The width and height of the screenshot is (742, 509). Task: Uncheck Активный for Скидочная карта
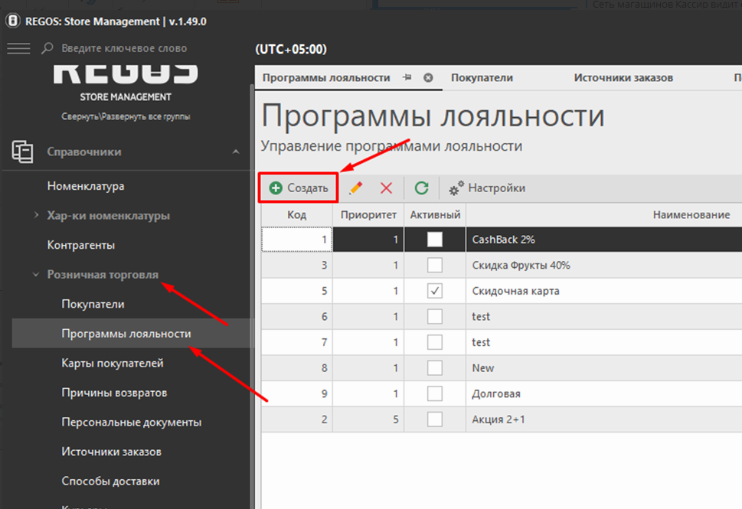(x=435, y=290)
